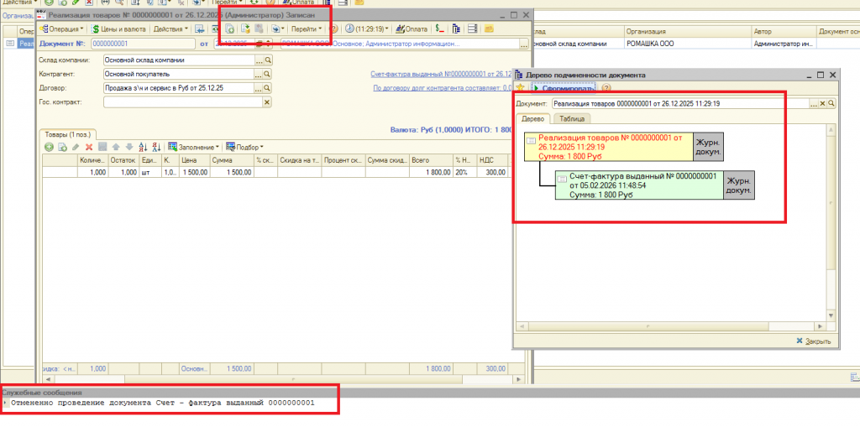This screenshot has width=860, height=427.
Task: Open Договор item via magnifier icon
Action: point(268,88)
